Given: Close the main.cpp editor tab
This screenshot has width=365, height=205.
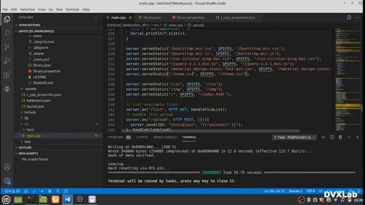Looking at the screenshot, I should [x=131, y=18].
